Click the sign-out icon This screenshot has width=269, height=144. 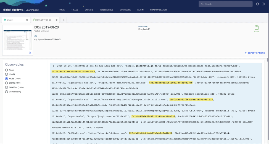click(263, 4)
